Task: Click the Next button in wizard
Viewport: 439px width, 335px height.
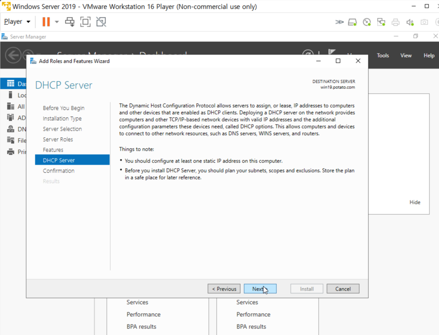Action: tap(260, 289)
